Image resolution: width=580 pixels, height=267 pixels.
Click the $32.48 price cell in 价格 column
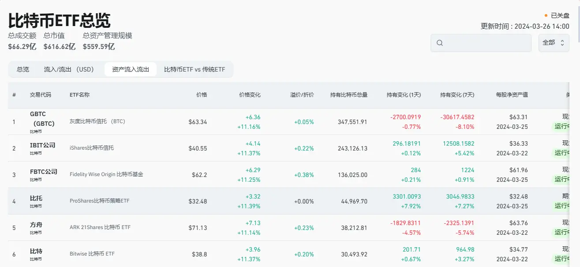pos(198,201)
